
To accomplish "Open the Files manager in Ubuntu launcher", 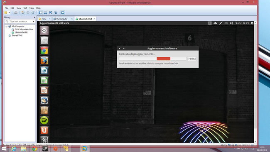I will point(44,40).
